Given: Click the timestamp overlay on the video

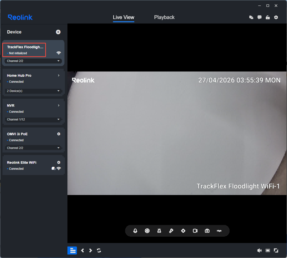Looking at the screenshot, I should click(x=239, y=80).
